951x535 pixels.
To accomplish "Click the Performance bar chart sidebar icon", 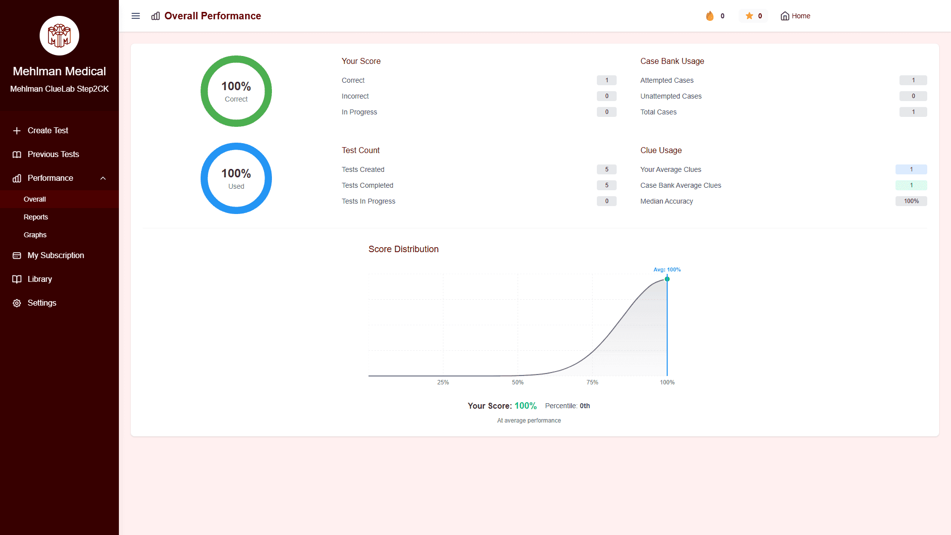I will (x=17, y=178).
